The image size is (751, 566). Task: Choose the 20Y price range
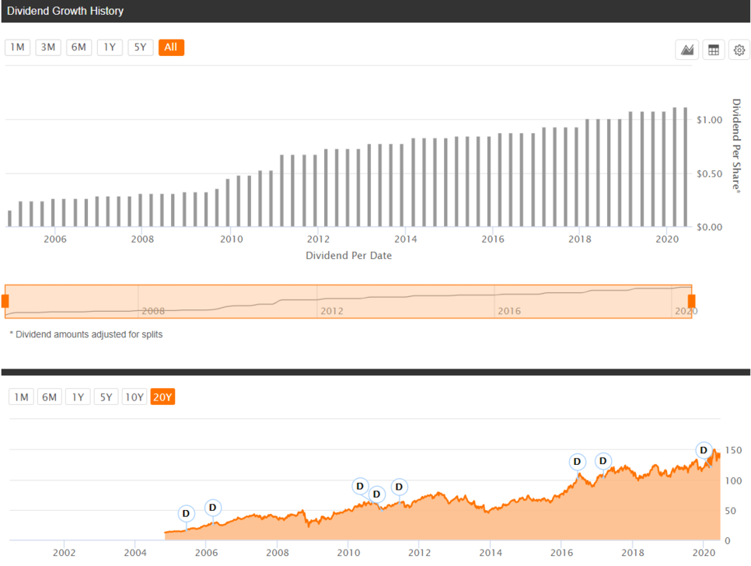[162, 397]
